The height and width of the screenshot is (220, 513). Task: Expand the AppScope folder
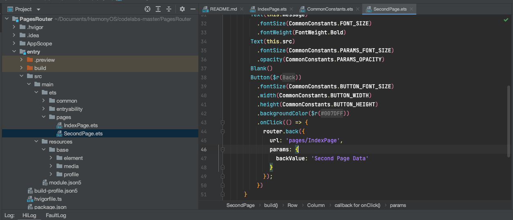pyautogui.click(x=14, y=43)
